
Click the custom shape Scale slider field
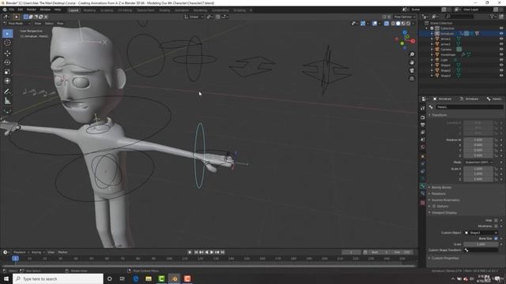click(481, 245)
